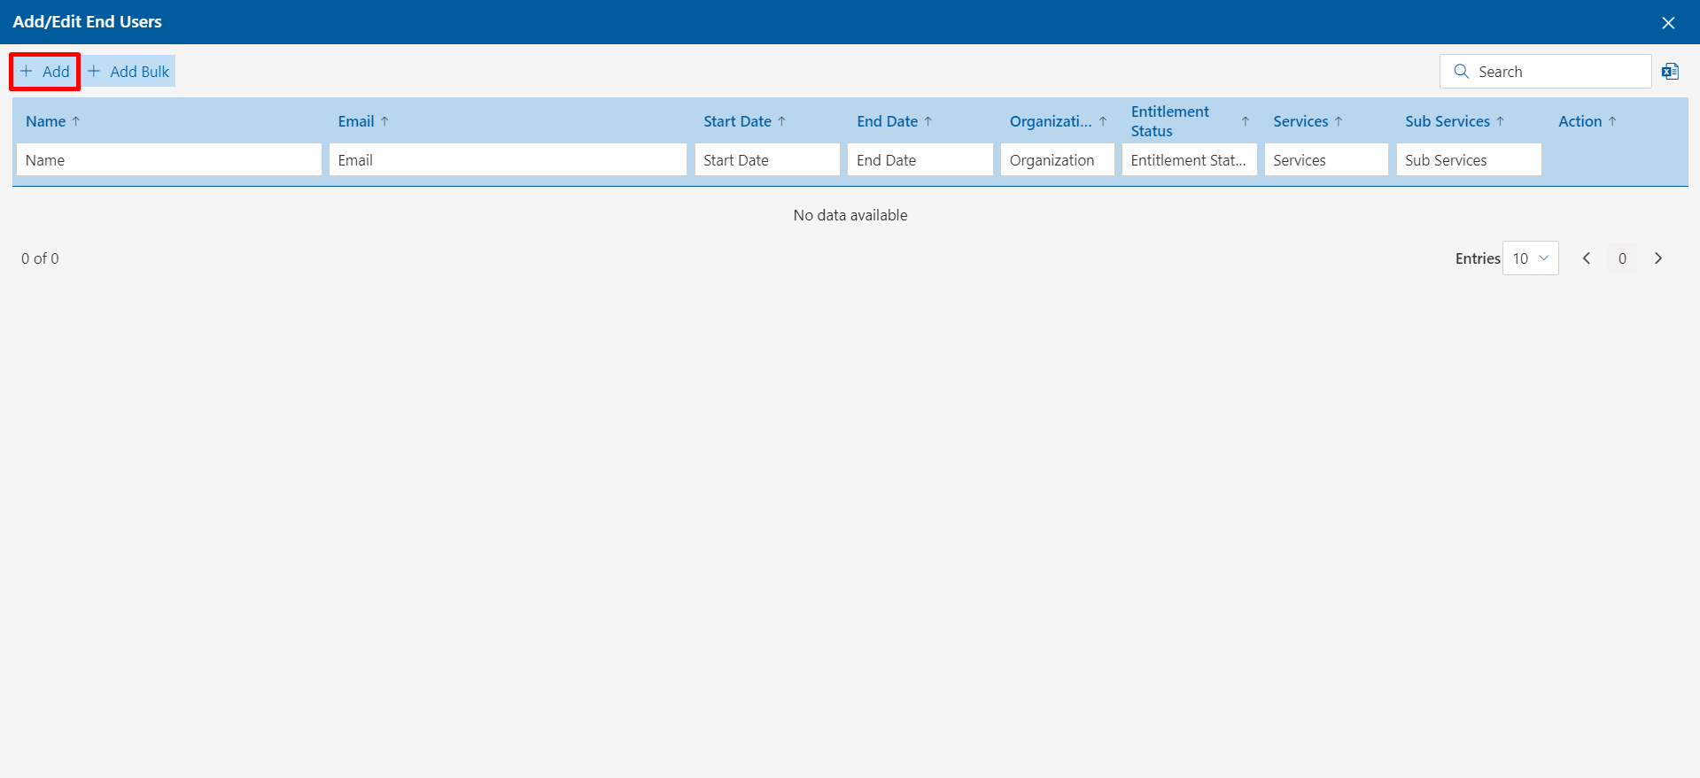
Task: Sort by Start Date column arrow
Action: click(781, 121)
